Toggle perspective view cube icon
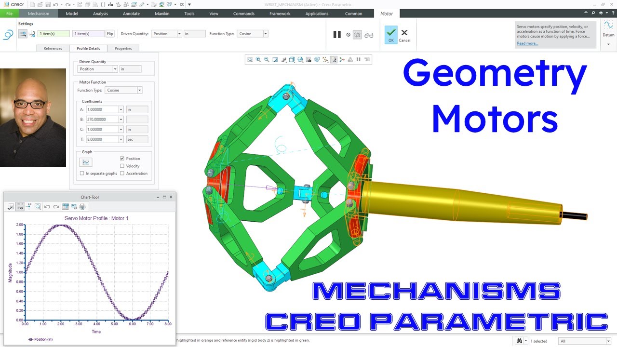 (317, 60)
